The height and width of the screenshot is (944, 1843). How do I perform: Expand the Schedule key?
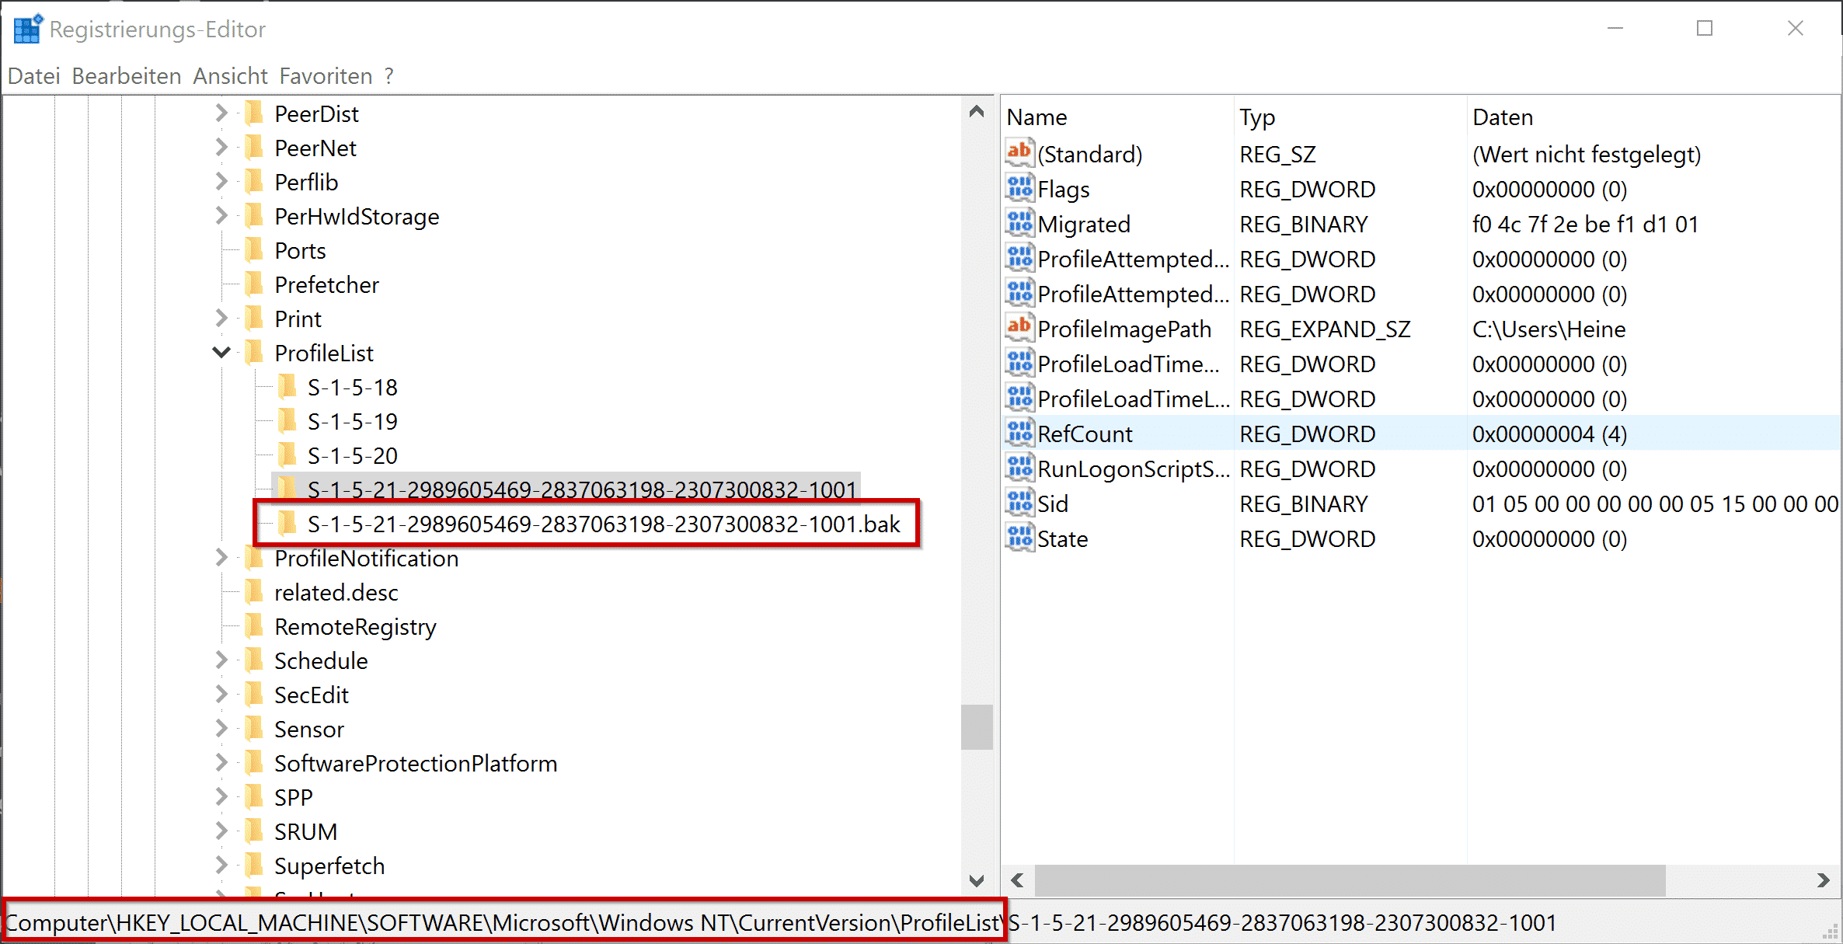[221, 660]
